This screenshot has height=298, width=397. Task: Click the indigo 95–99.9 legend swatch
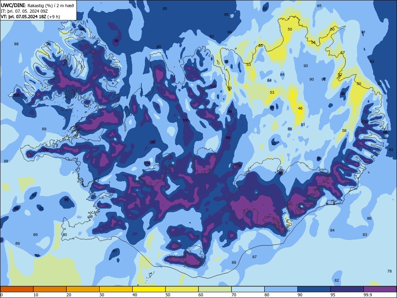tap(347, 289)
